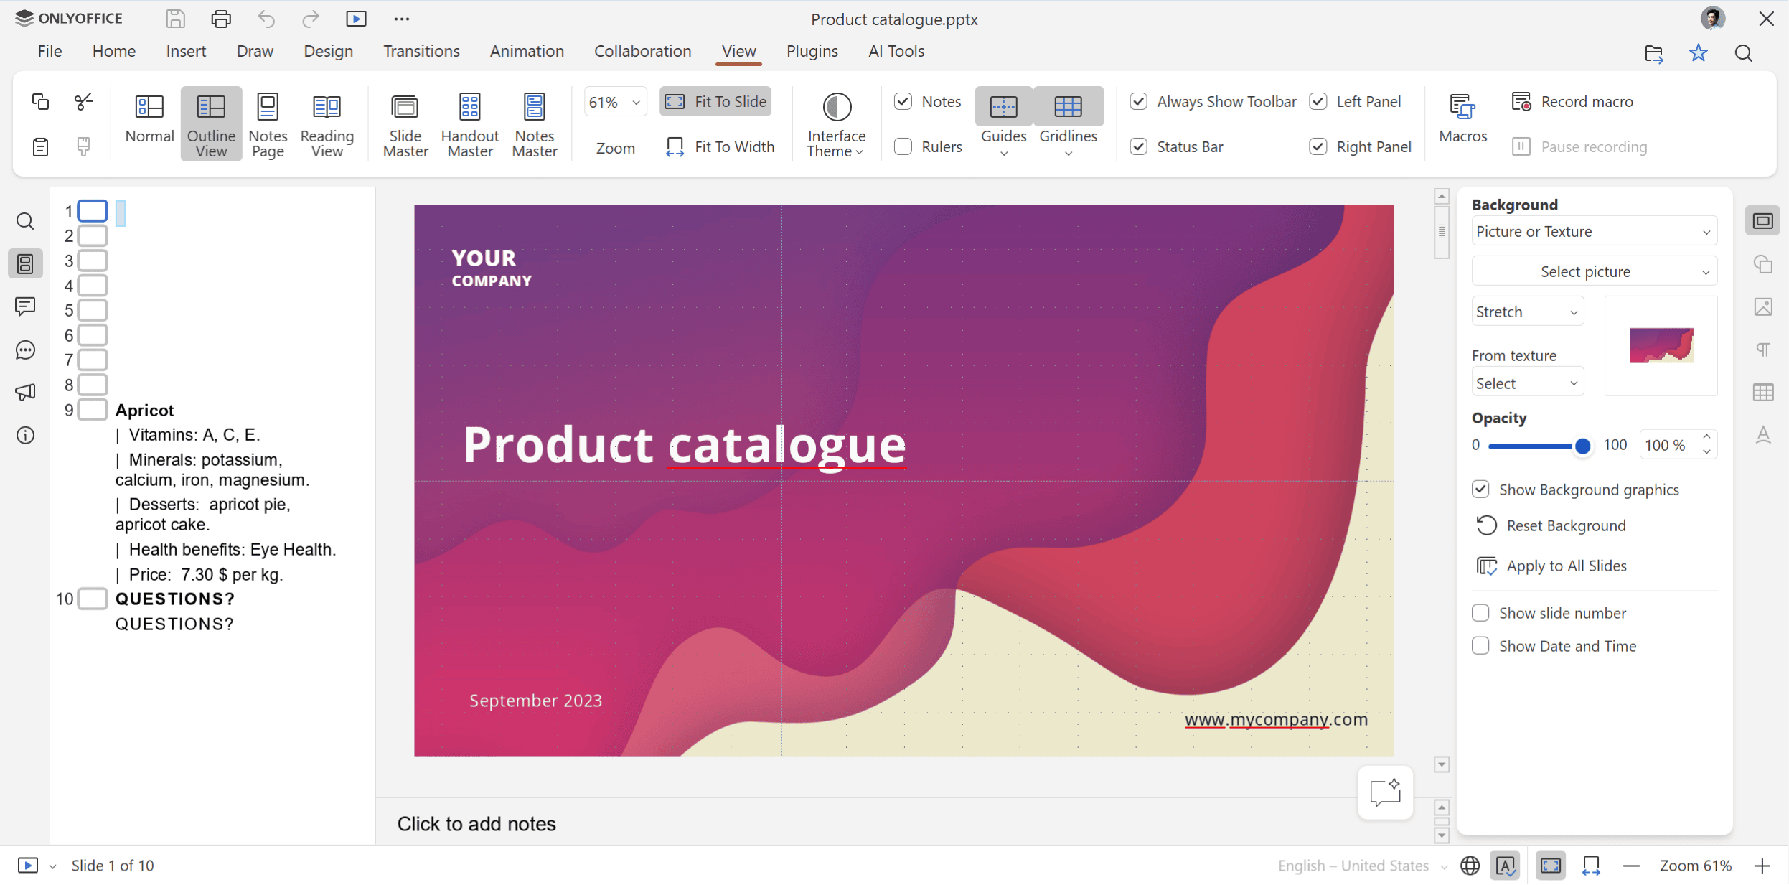Image resolution: width=1789 pixels, height=885 pixels.
Task: Open the Slide Master view
Action: point(405,123)
